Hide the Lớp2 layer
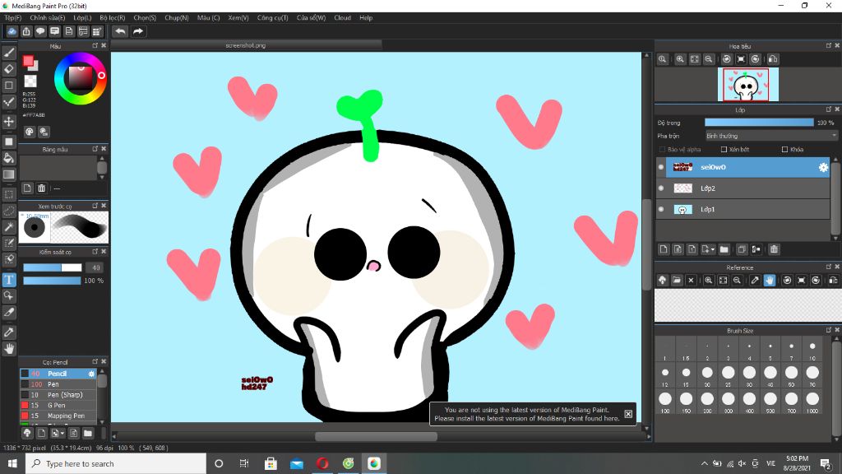 [x=661, y=188]
